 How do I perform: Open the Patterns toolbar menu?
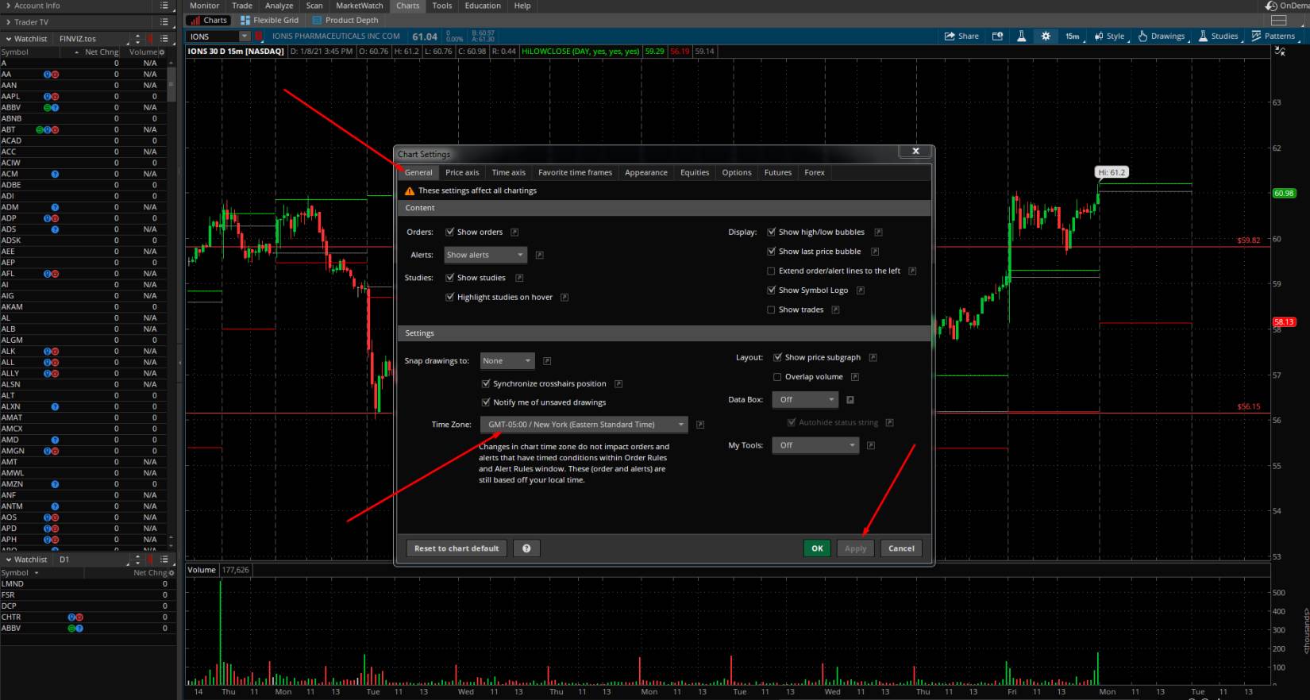pos(1273,37)
